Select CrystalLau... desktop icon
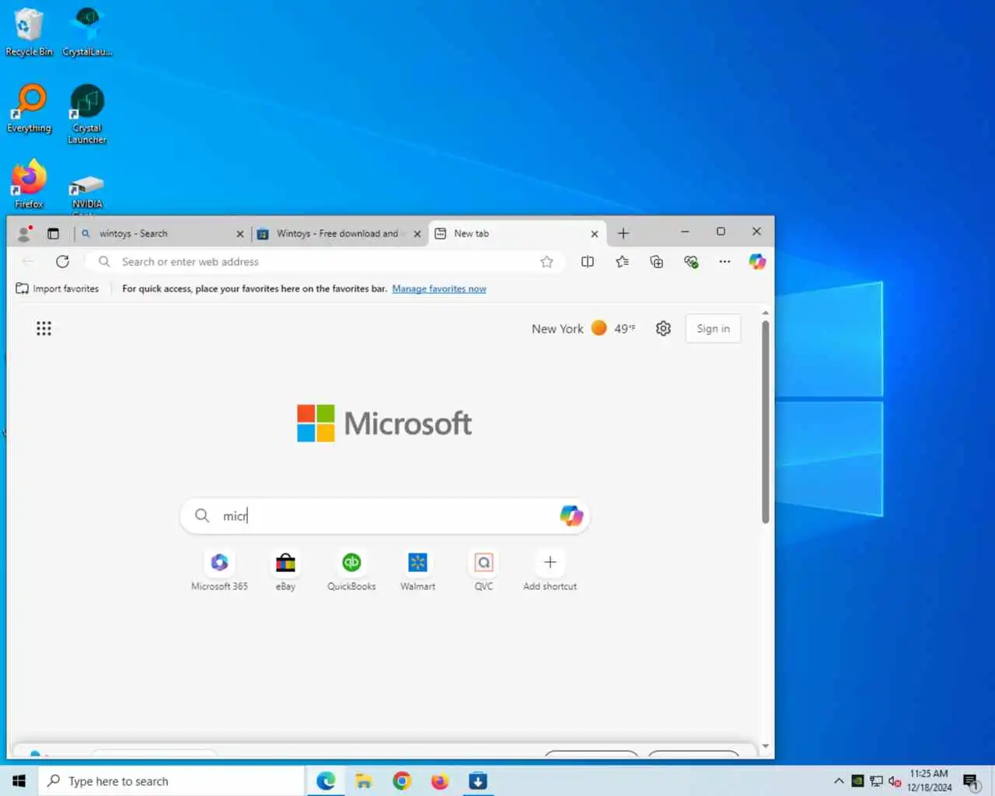 pyautogui.click(x=87, y=32)
